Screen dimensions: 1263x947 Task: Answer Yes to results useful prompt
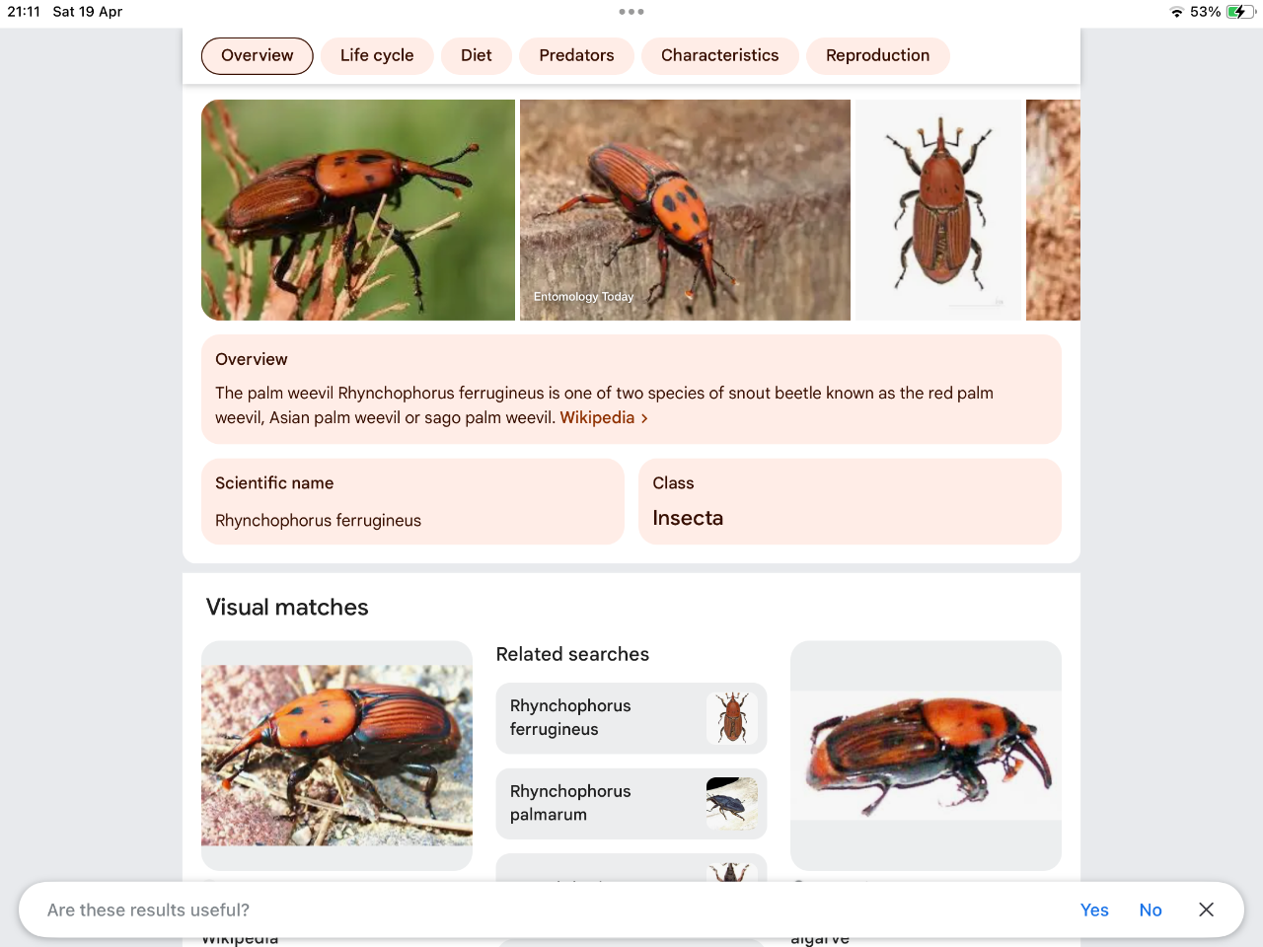1094,910
